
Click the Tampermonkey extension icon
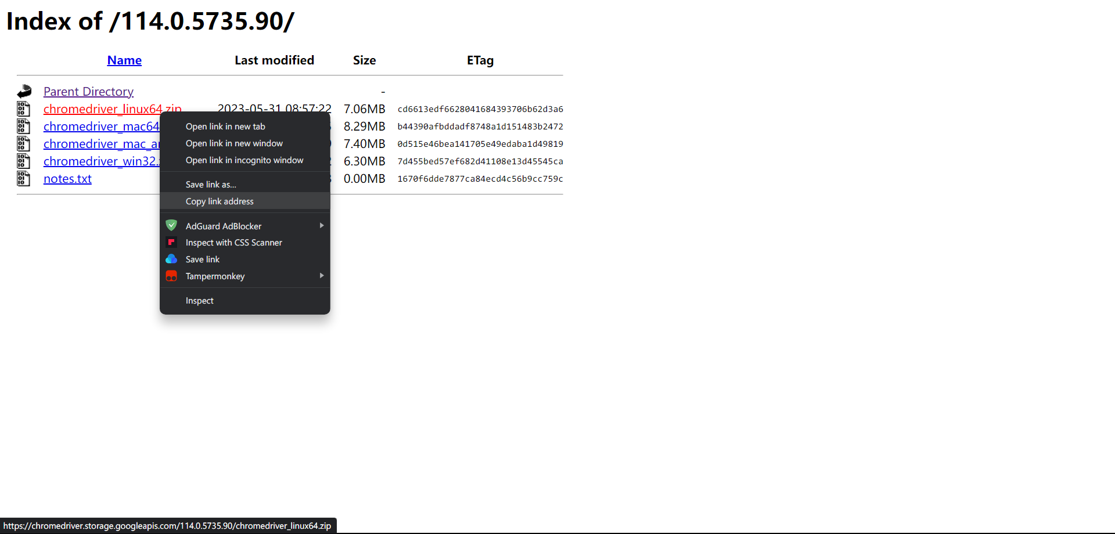click(x=171, y=276)
